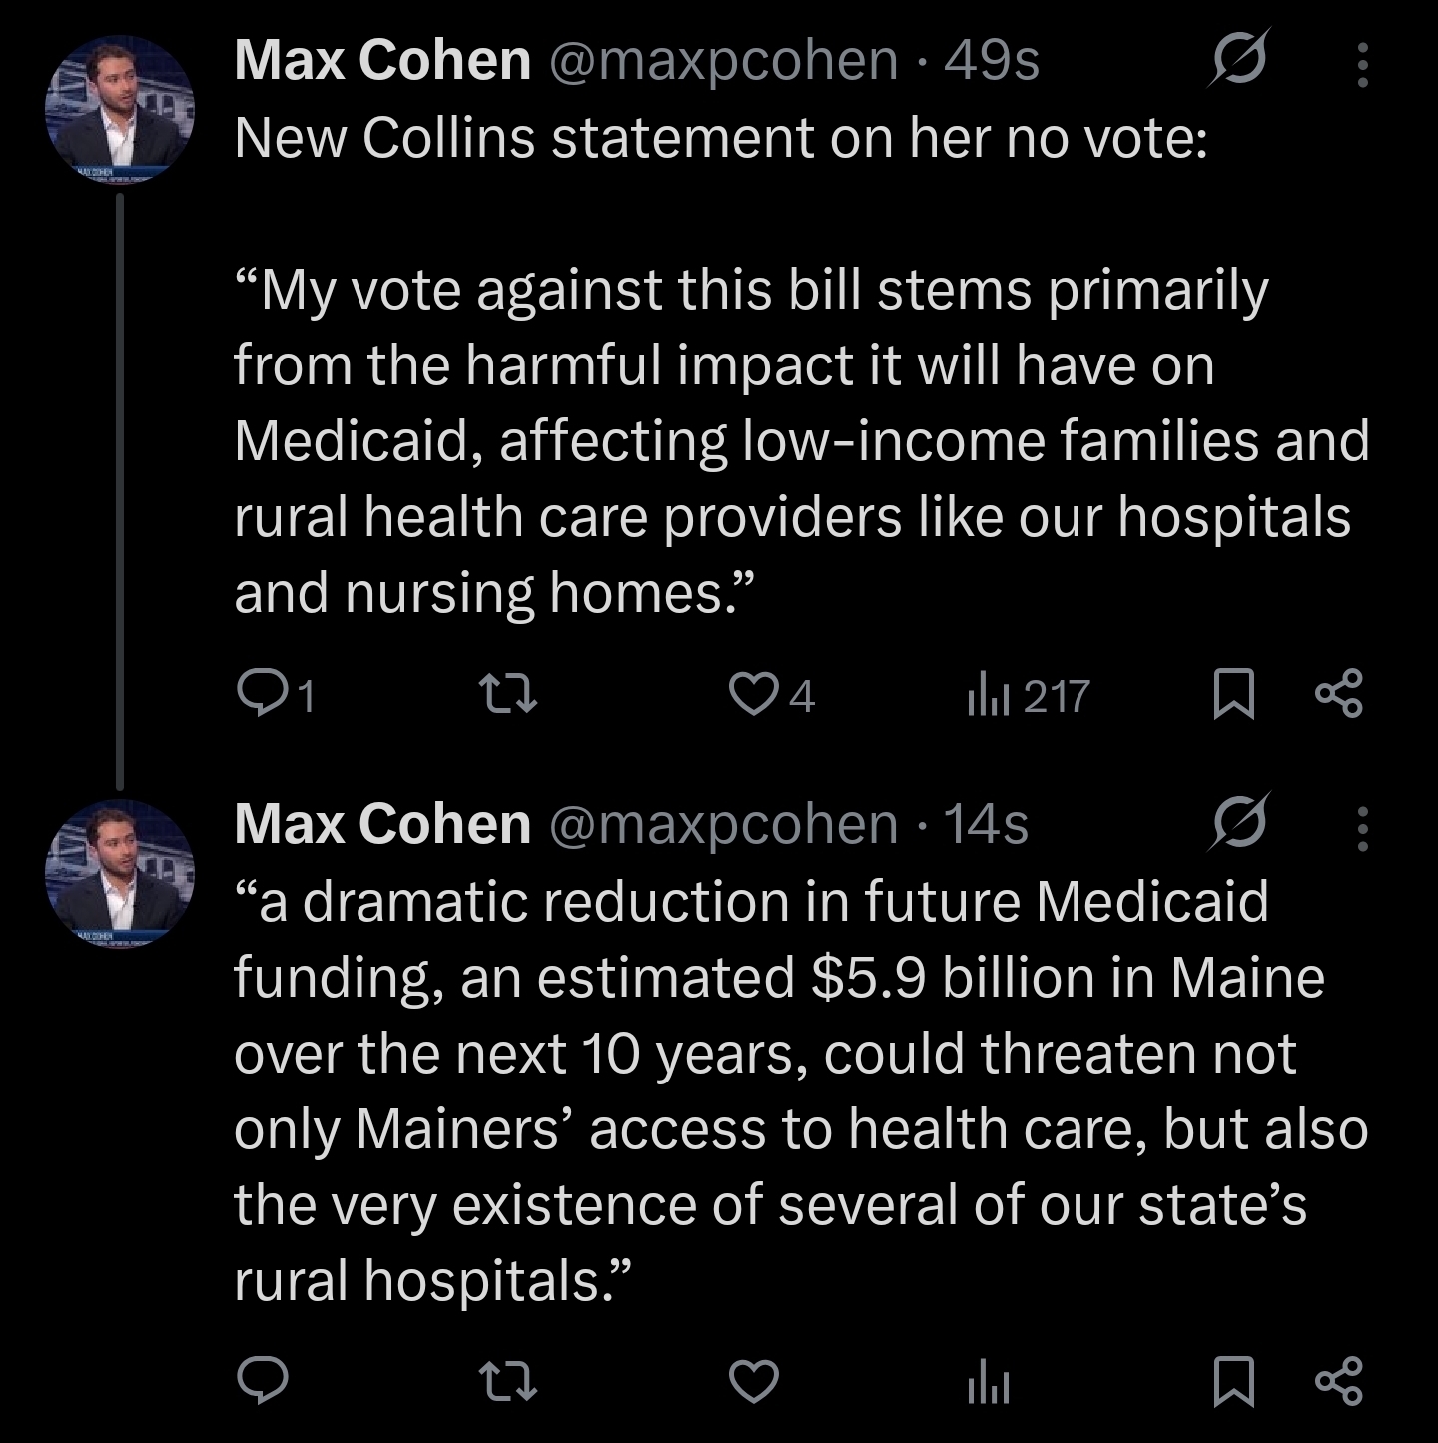Retweet the first Max Cohen tweet

tap(508, 694)
